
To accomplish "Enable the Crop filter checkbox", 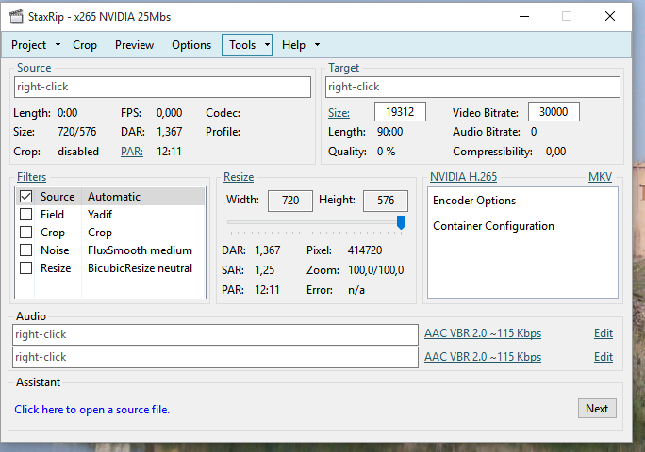I will click(x=25, y=233).
